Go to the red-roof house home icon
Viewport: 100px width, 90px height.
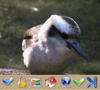[51, 82]
